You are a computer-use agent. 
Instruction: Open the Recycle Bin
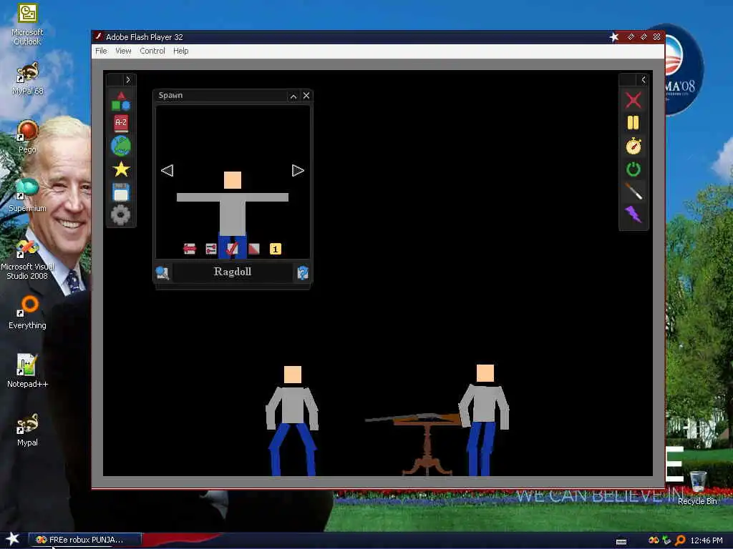coord(697,488)
